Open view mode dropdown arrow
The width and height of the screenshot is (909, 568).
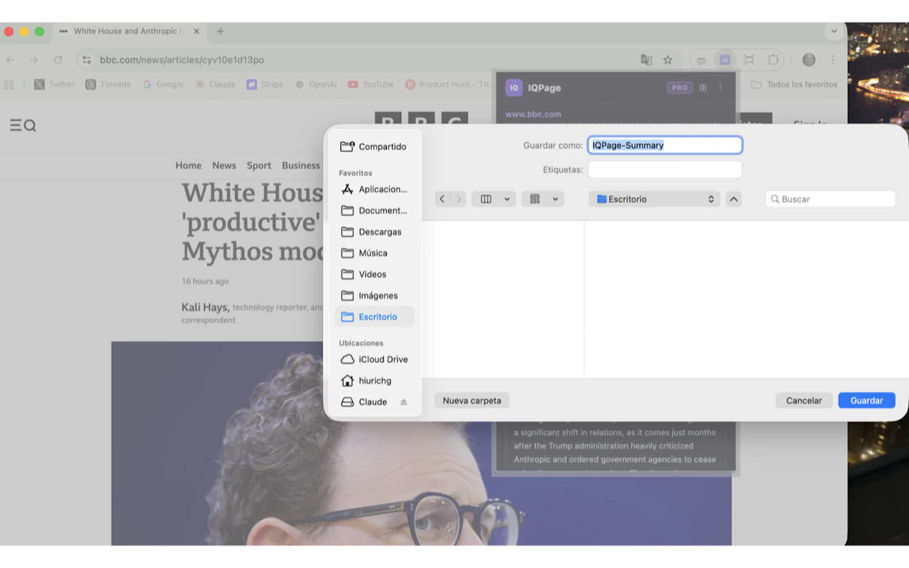coord(507,199)
